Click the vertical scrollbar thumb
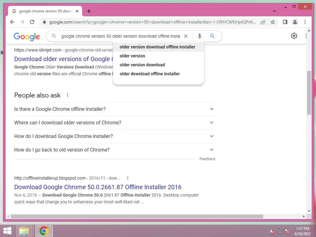Screen dimensions: 316x237 click(x=309, y=93)
